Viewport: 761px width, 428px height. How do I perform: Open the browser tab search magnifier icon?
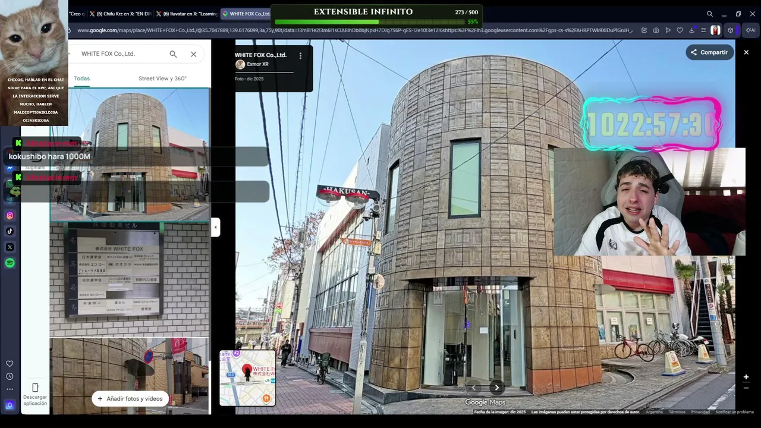click(710, 14)
